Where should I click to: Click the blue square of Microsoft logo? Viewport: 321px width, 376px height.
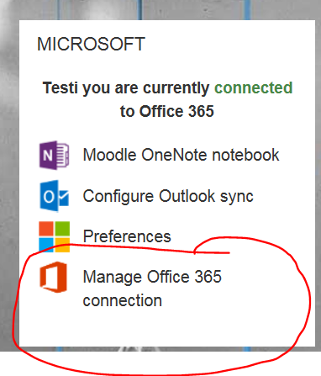[46, 245]
